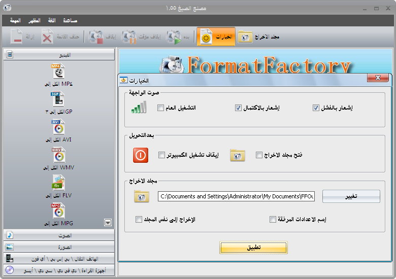The image size is (396, 279).
Task: Click the Format Factory app icon in title bar
Action: click(x=7, y=8)
